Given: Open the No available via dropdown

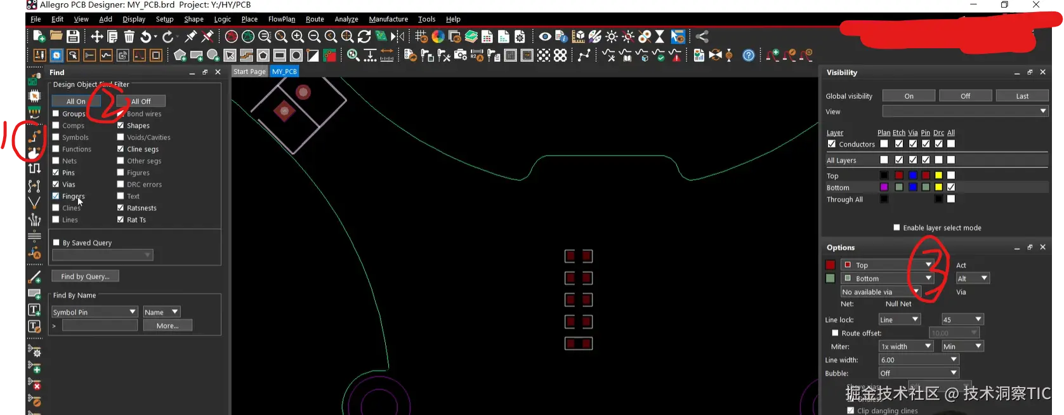Looking at the screenshot, I should 881,292.
